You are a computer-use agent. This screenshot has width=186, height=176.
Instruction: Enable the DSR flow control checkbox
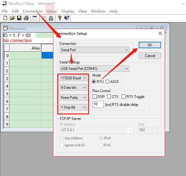click(95, 97)
